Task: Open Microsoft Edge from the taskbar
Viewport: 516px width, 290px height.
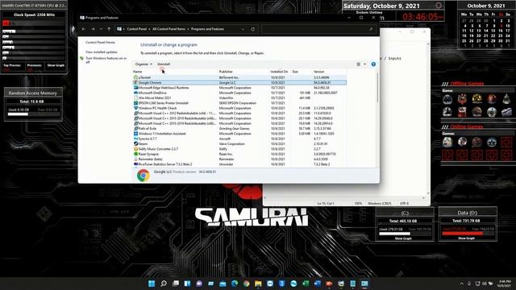Action: click(x=235, y=284)
